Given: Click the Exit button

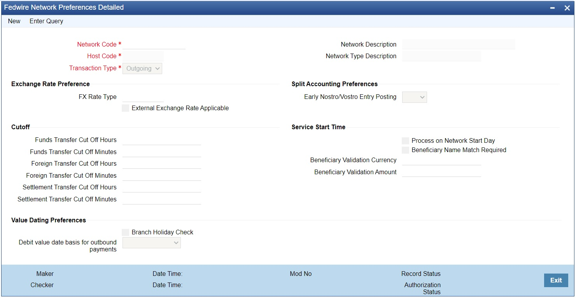Looking at the screenshot, I should click(x=556, y=280).
